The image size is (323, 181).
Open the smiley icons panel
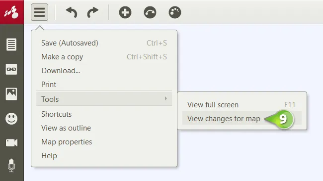tap(11, 119)
